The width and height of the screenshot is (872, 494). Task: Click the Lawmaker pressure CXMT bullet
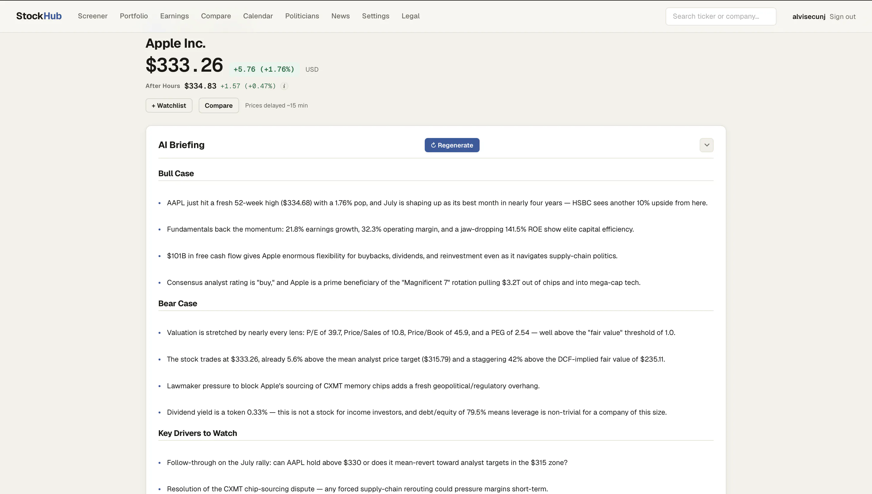point(353,386)
